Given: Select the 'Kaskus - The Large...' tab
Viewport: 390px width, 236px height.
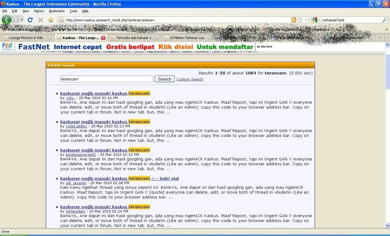Looking at the screenshot, I should click(80, 38).
